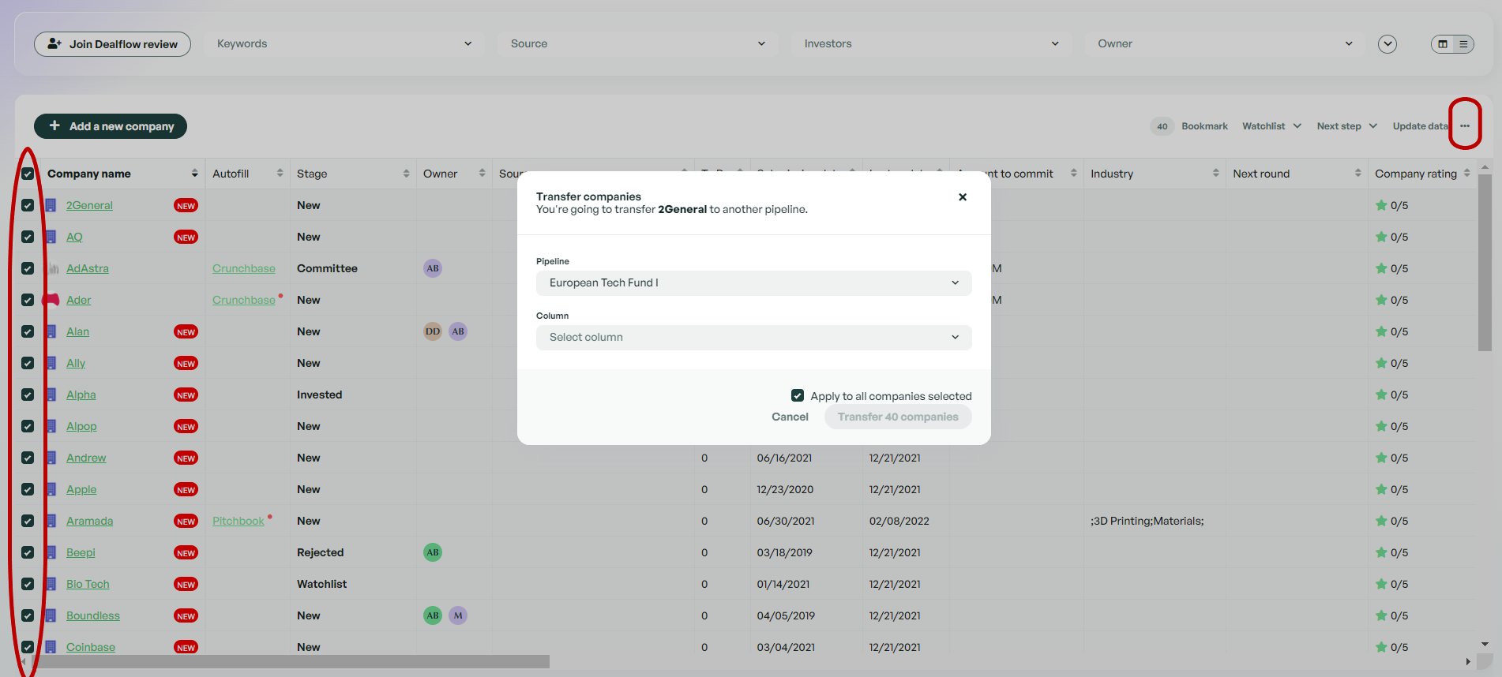Click the 2General building icon
Image resolution: width=1502 pixels, height=677 pixels.
[x=51, y=205]
